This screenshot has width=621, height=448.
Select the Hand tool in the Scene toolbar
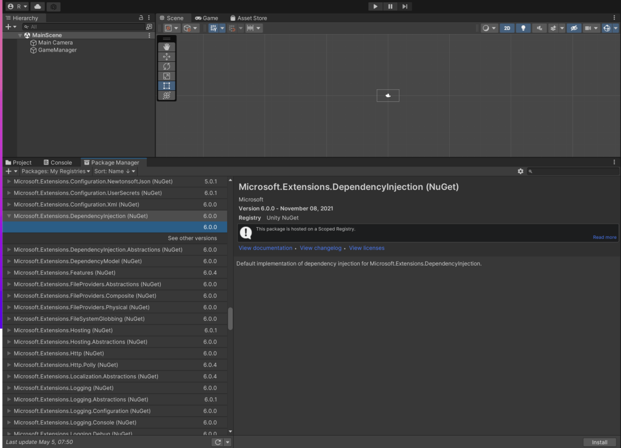pos(167,47)
